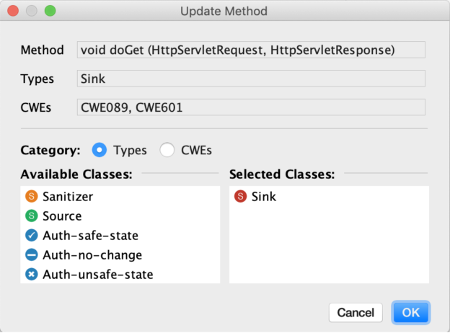
Task: Click the CWEs field with CWE089, CWE601
Action: click(251, 107)
